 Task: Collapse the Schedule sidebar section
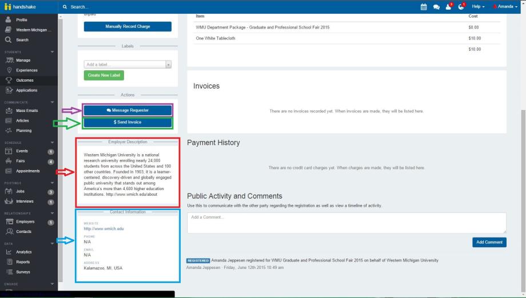tap(53, 143)
